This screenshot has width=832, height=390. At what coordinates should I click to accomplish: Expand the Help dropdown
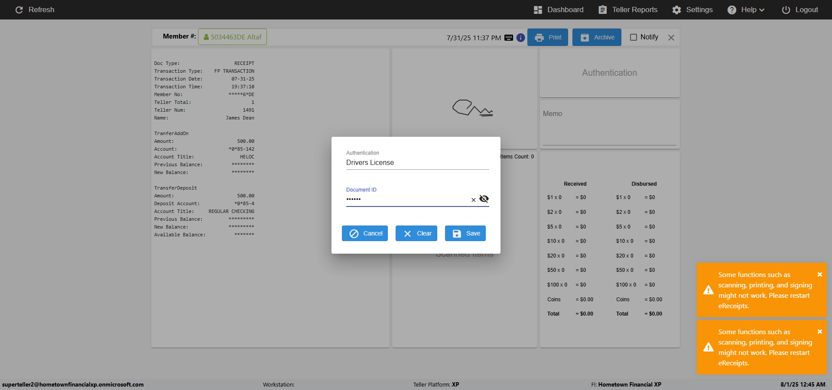[x=746, y=10]
